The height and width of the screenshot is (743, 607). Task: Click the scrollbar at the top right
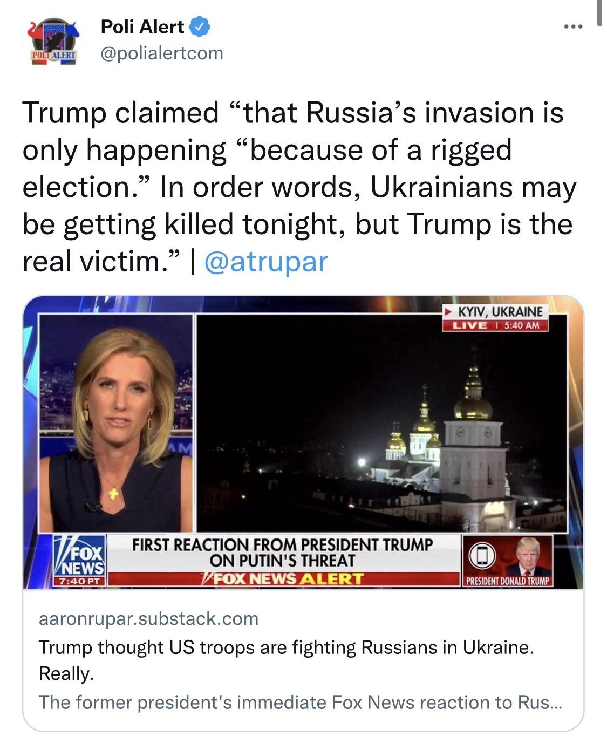599,13
